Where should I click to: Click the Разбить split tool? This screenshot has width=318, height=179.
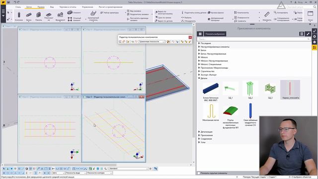click(x=186, y=18)
